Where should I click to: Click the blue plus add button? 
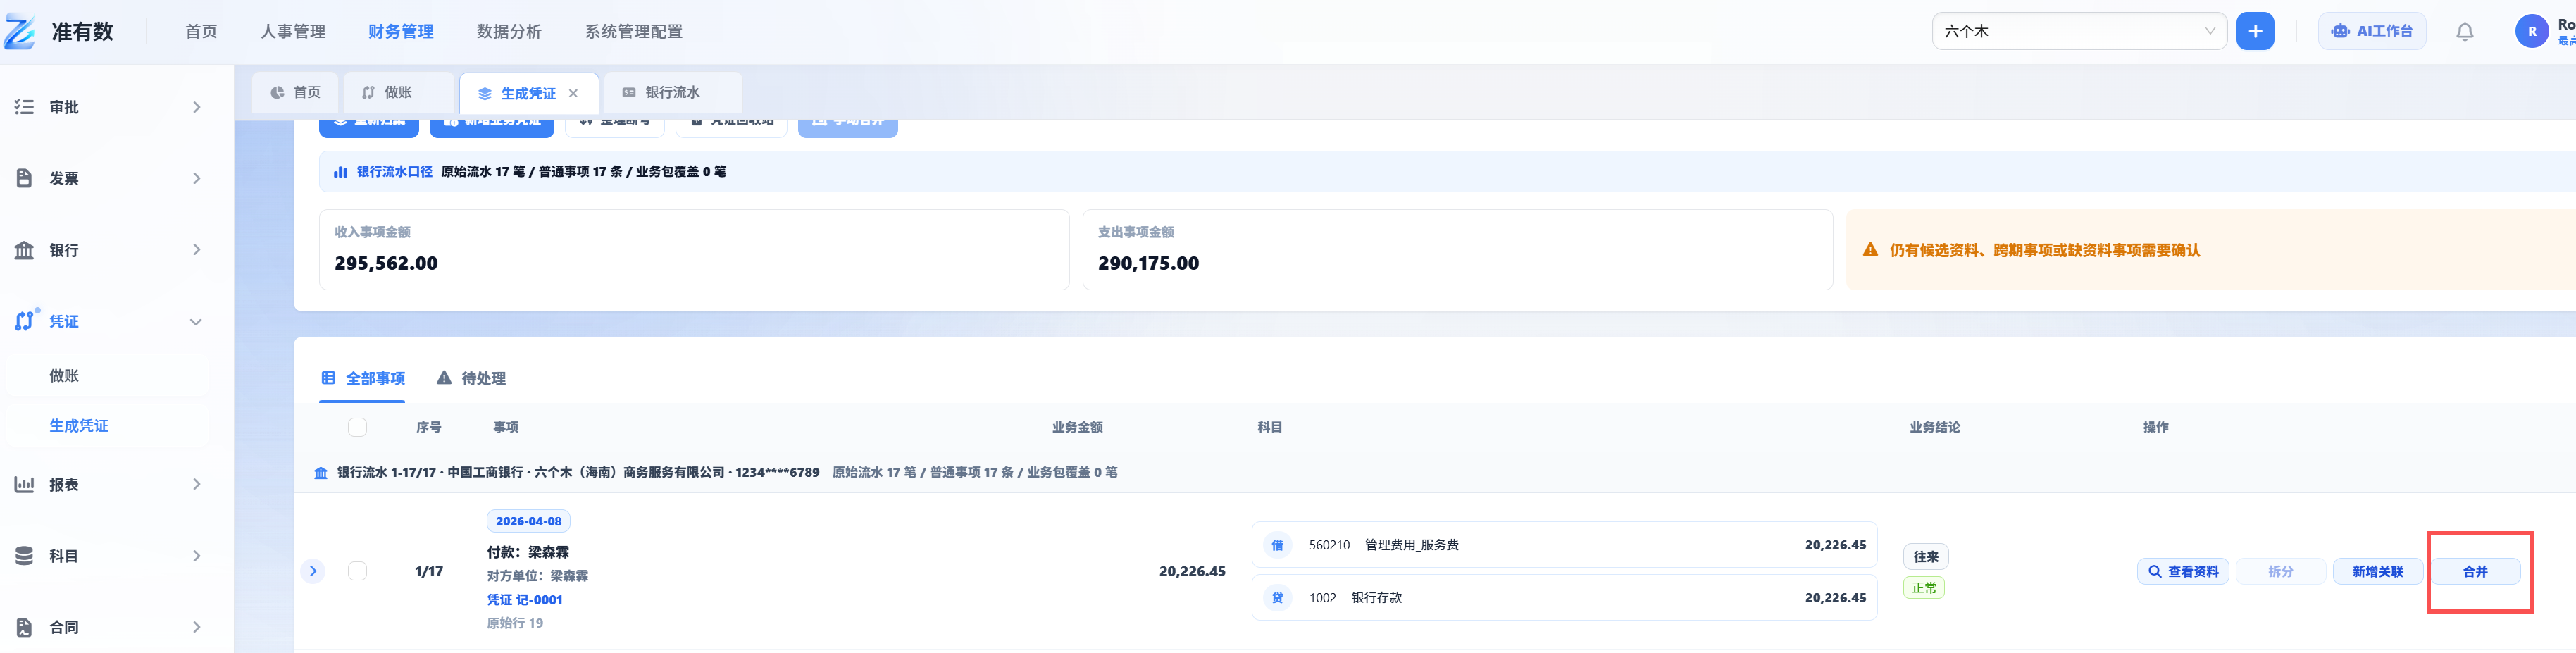point(2255,31)
